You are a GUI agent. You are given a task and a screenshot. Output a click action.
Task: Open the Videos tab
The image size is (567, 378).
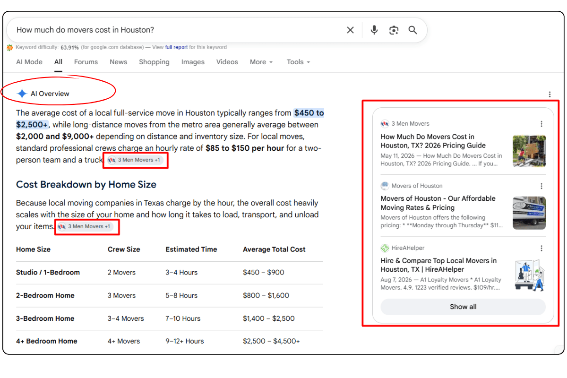[x=227, y=62]
